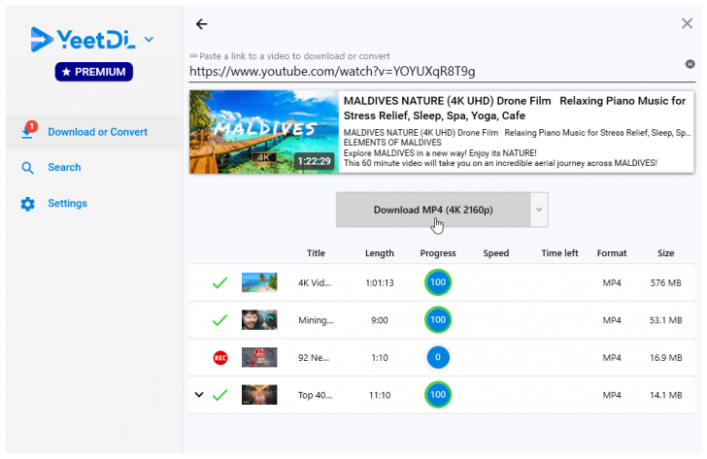This screenshot has width=707, height=459.
Task: Clear the pasted URL field
Action: coord(690,64)
